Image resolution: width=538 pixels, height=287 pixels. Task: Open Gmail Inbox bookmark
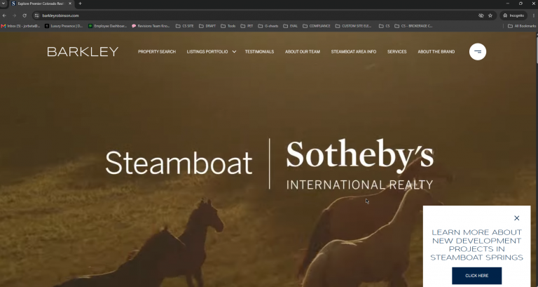[x=20, y=26]
